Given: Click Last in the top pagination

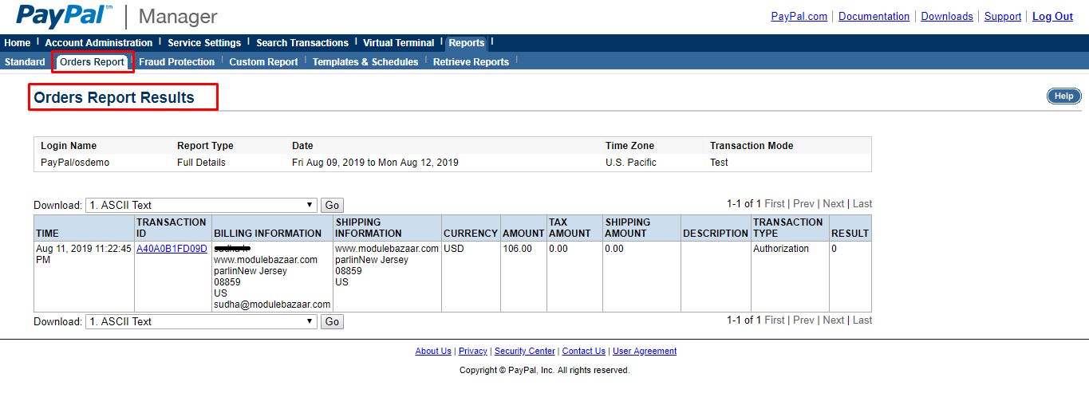Looking at the screenshot, I should tap(862, 204).
